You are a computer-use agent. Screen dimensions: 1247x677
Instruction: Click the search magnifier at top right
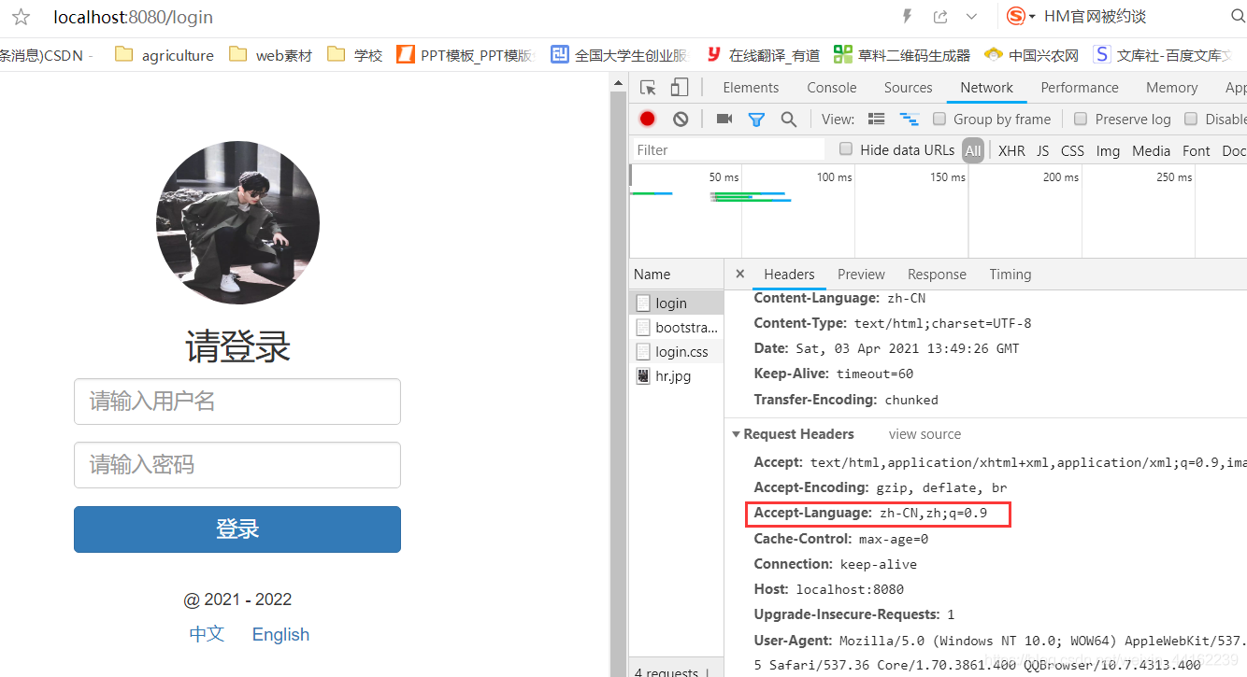[1238, 16]
